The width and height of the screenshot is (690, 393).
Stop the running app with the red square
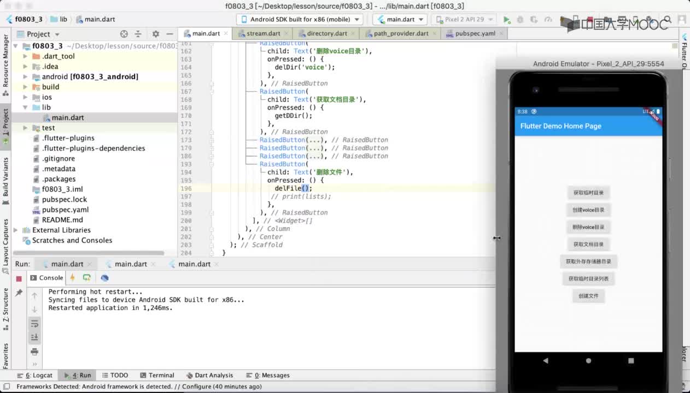pos(19,278)
